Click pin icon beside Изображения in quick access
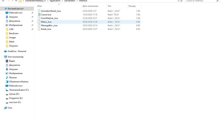This screenshot has width=222, height=124. pos(32,25)
